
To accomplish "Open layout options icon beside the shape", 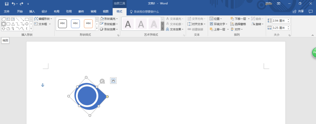I will coord(113,81).
